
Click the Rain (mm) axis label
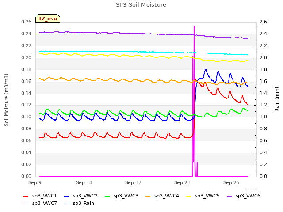(277, 99)
